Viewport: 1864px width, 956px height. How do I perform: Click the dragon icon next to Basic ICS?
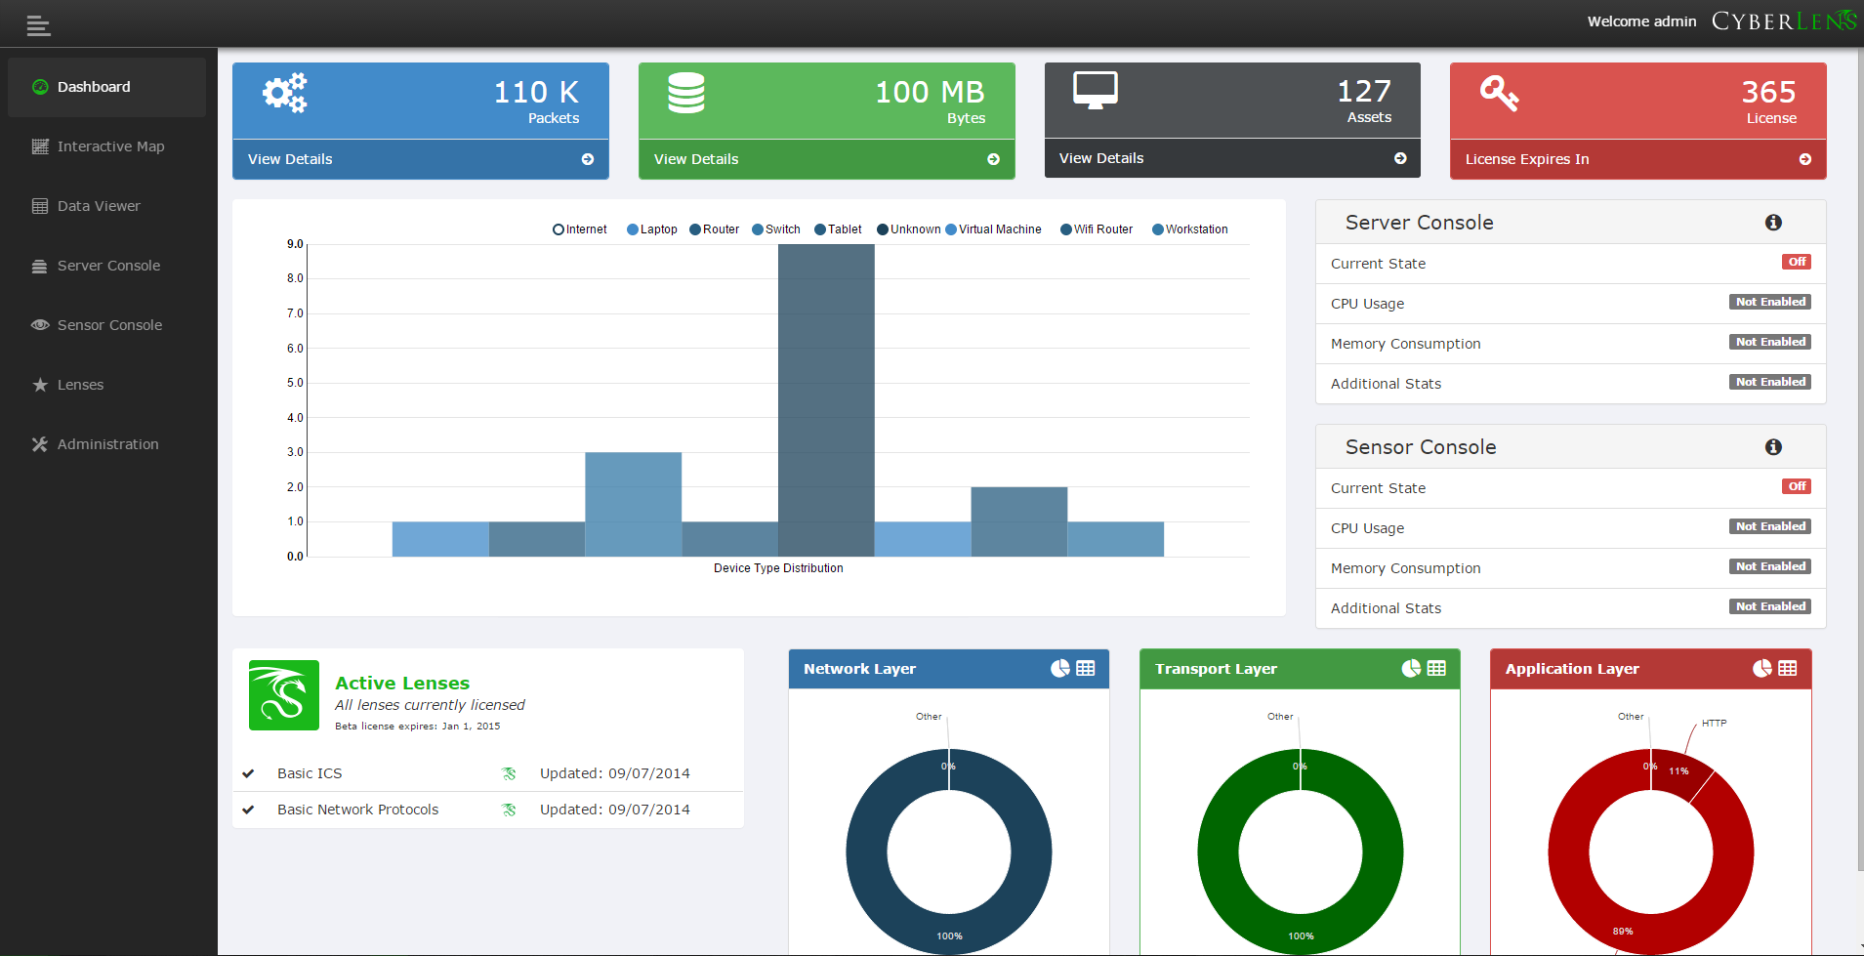click(508, 773)
